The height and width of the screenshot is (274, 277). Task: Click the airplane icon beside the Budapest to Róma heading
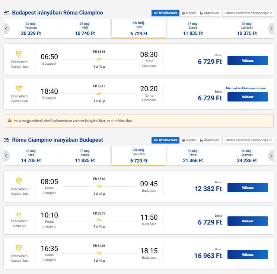[x=6, y=13]
